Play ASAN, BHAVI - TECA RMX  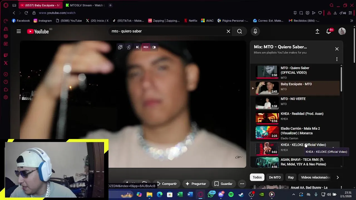pos(295,162)
